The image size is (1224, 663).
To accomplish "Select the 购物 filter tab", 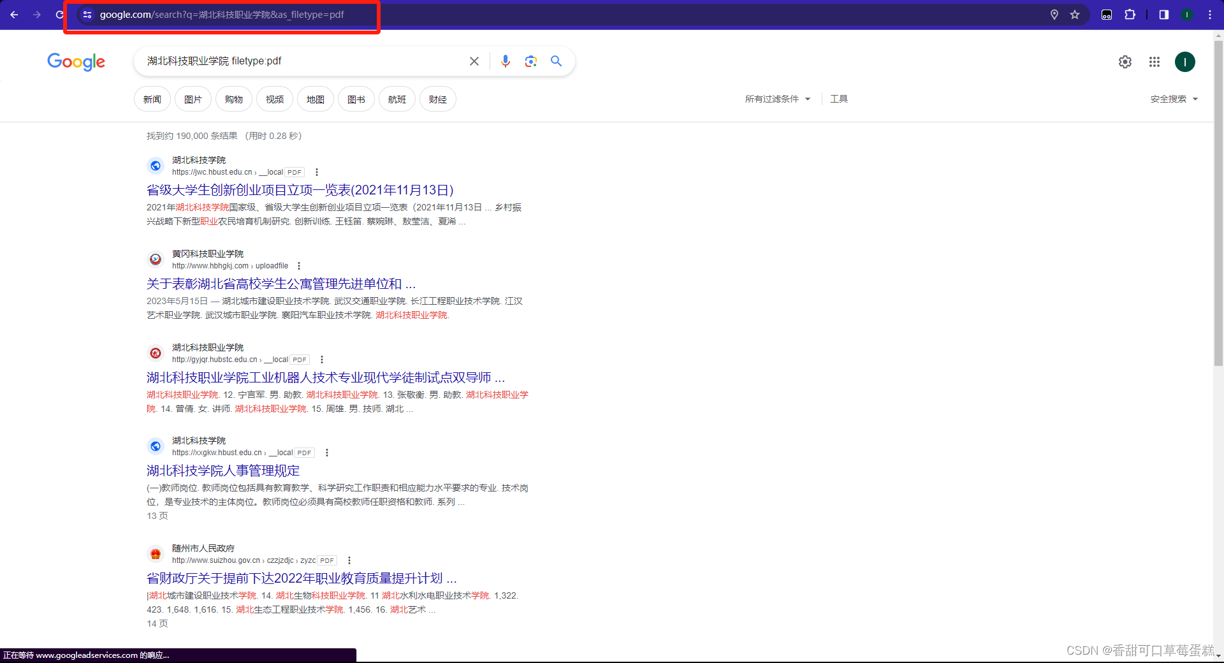I will tap(234, 99).
